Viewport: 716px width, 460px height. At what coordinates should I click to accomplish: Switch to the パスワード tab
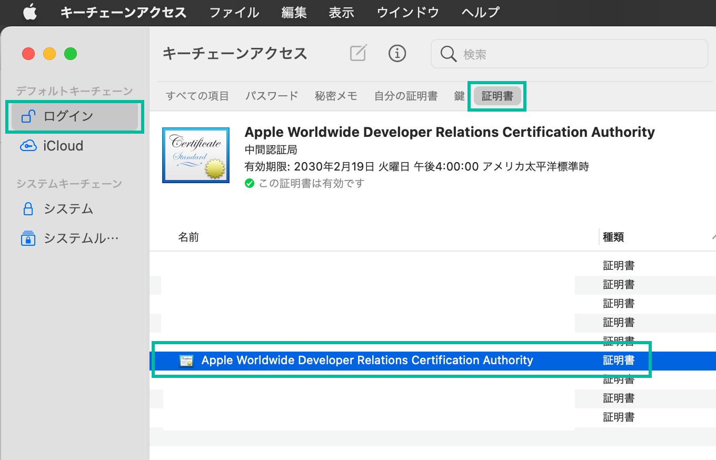(x=272, y=96)
